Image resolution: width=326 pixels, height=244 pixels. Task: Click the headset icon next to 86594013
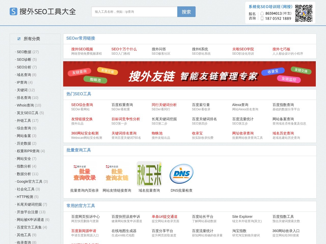[262, 13]
